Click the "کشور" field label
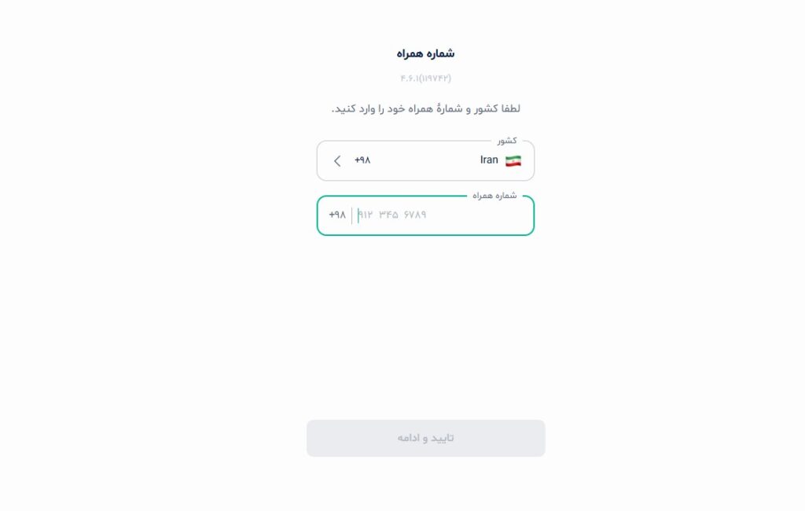The height and width of the screenshot is (511, 805). 506,141
